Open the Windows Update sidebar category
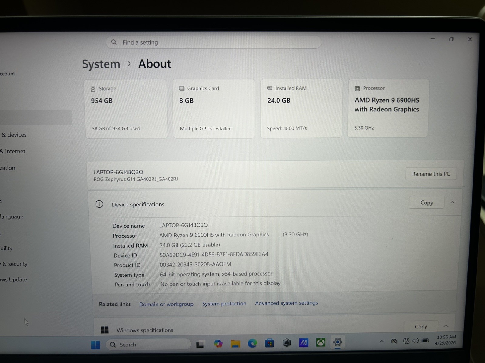Screen dimensions: 485x363 pos(14,279)
